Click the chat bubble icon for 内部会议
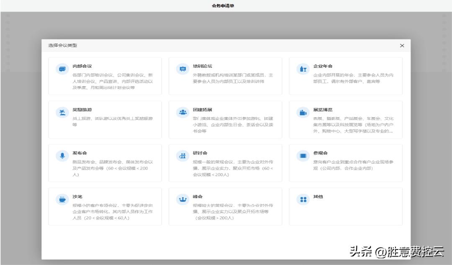 pyautogui.click(x=62, y=68)
